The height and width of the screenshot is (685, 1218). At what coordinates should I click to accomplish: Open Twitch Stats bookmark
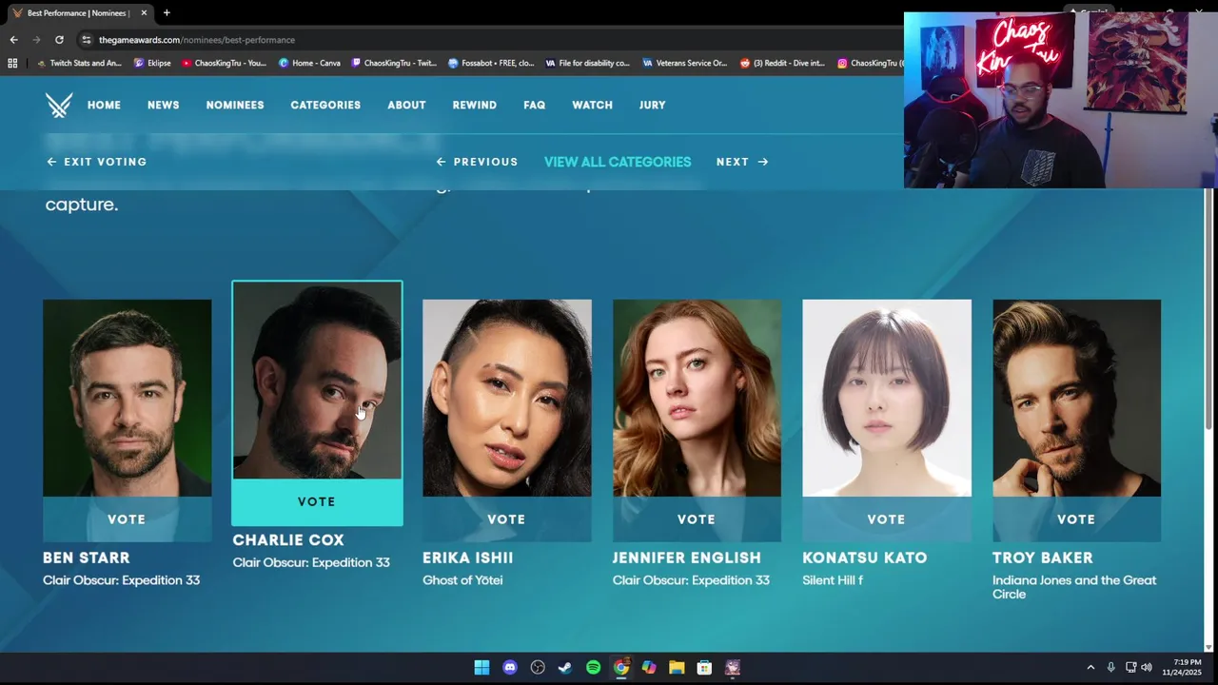[x=80, y=63]
